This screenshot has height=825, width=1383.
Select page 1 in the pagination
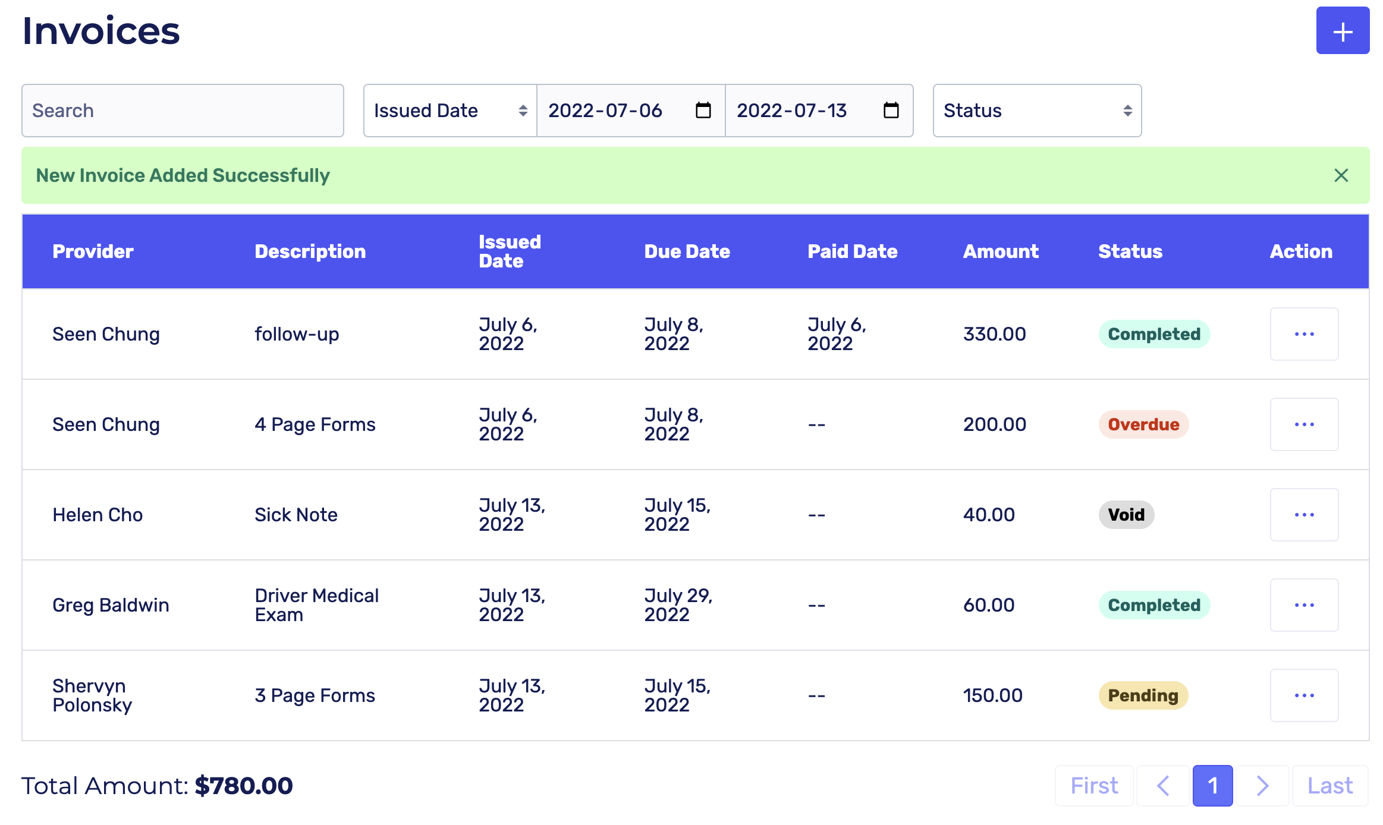click(1213, 785)
